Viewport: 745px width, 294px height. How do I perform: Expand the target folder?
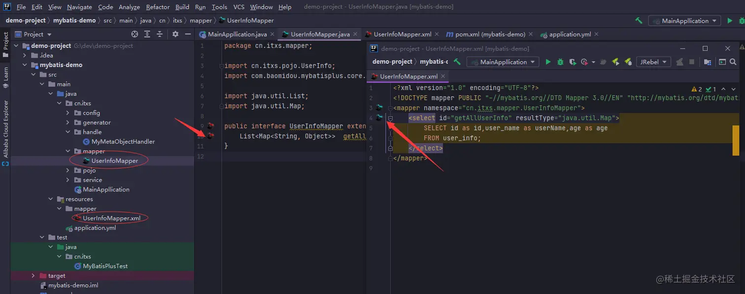[34, 276]
